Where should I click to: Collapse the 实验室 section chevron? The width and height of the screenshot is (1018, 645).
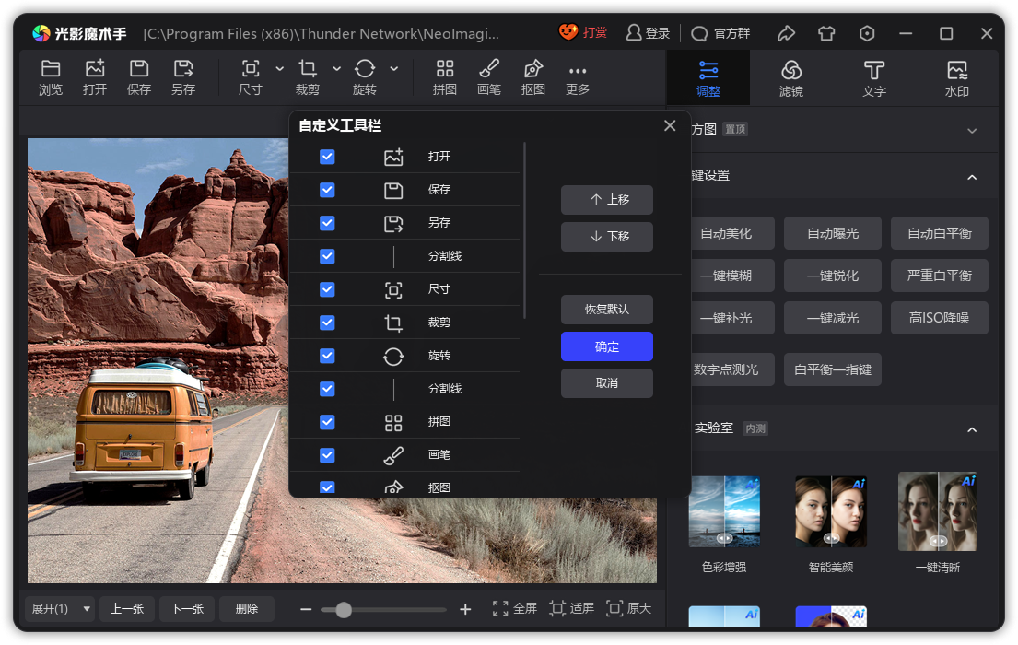pos(972,429)
